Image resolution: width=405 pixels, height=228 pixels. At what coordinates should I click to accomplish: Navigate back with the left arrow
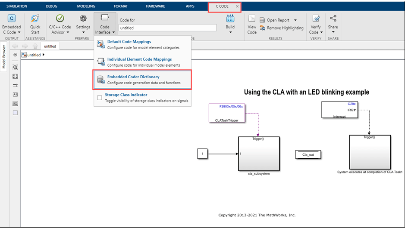tap(15, 46)
